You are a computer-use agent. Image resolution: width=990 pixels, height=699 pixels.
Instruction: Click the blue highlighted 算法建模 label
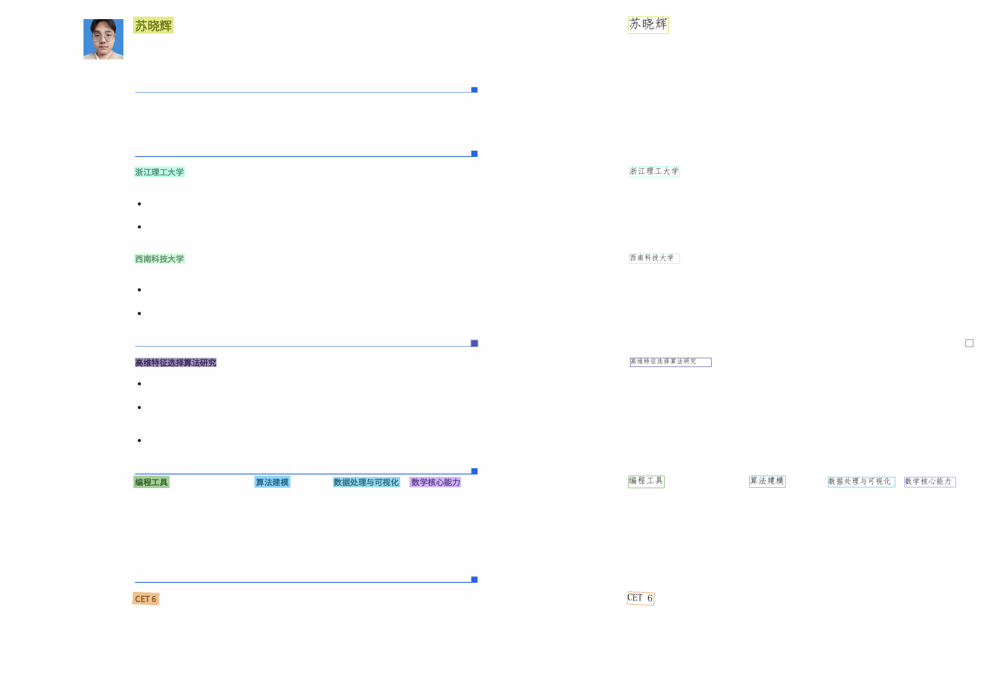[272, 482]
